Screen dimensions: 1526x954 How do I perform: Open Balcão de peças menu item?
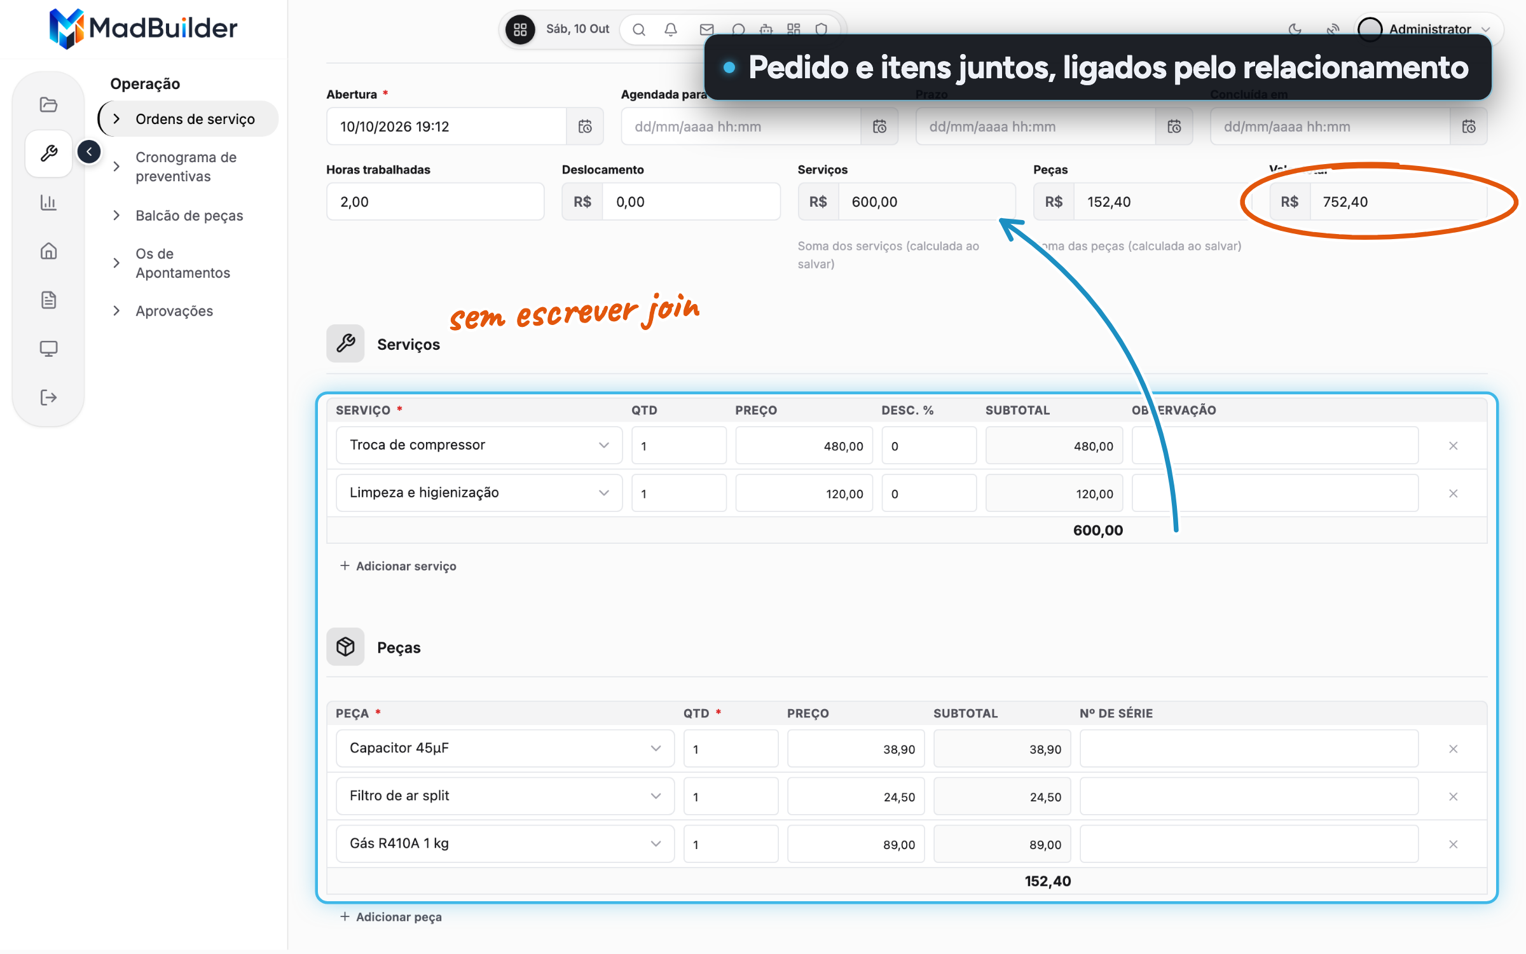tap(189, 216)
